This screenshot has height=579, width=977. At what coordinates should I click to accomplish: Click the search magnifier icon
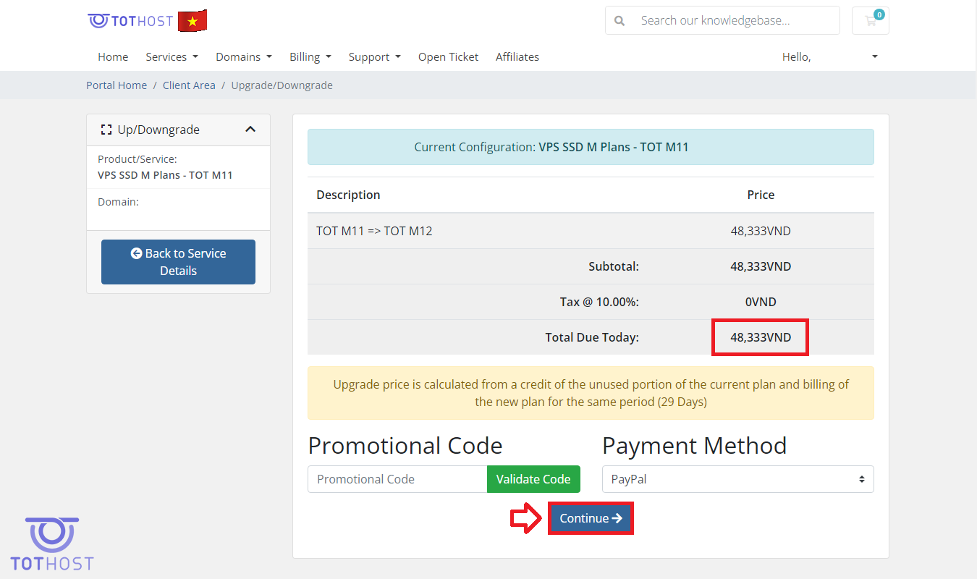pyautogui.click(x=619, y=21)
